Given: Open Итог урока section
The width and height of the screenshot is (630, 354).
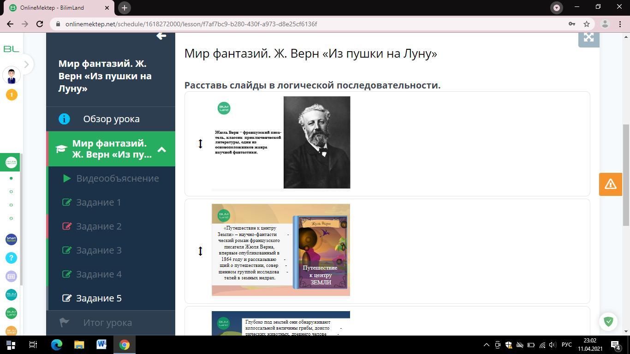Looking at the screenshot, I should point(107,323).
